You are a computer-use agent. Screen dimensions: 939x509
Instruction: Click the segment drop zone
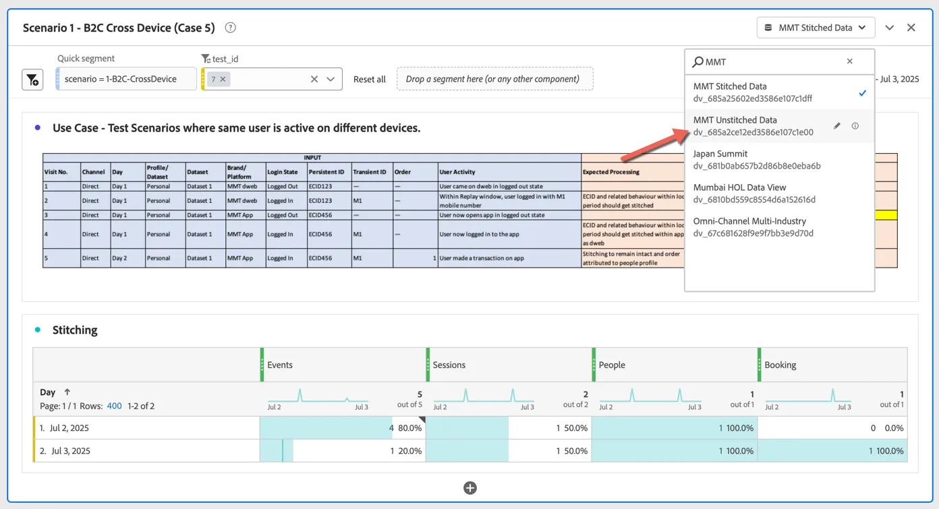(x=495, y=79)
